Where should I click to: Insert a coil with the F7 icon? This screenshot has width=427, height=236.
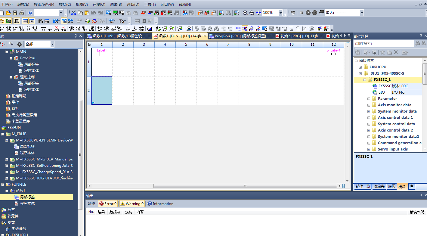[28, 29]
